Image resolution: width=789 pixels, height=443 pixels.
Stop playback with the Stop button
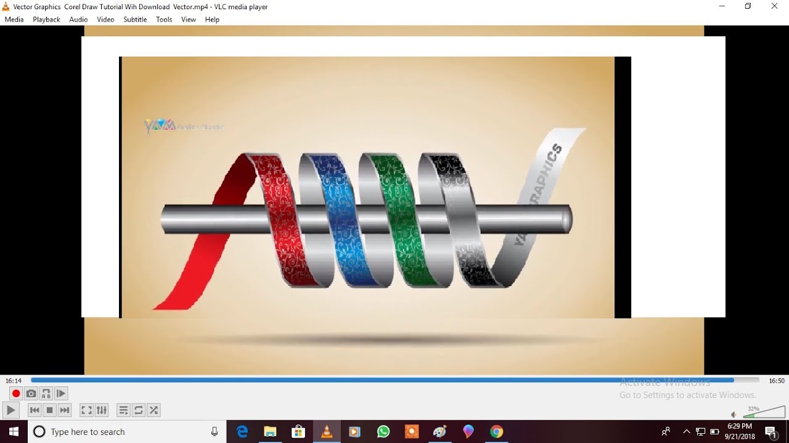pos(49,410)
